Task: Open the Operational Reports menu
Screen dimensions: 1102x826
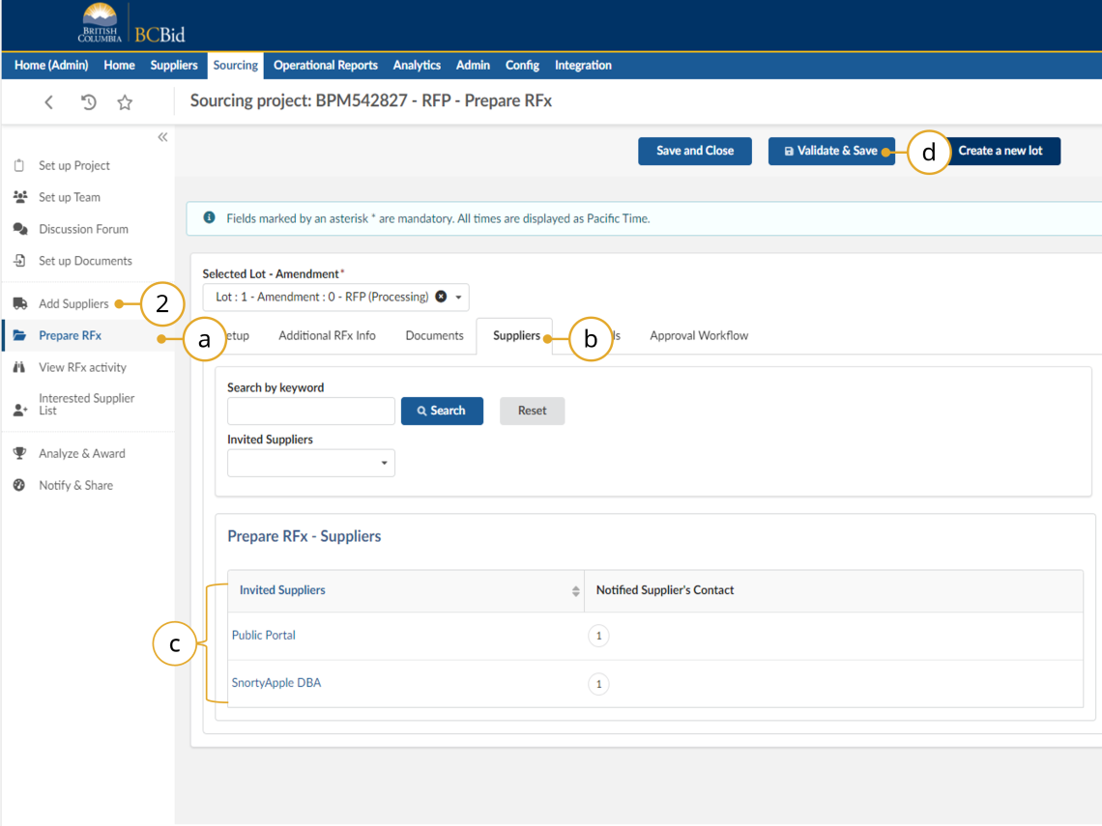Action: [326, 65]
